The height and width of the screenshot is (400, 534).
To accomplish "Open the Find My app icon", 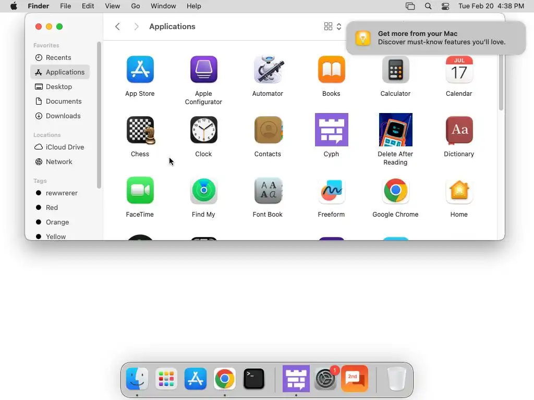I will point(204,190).
